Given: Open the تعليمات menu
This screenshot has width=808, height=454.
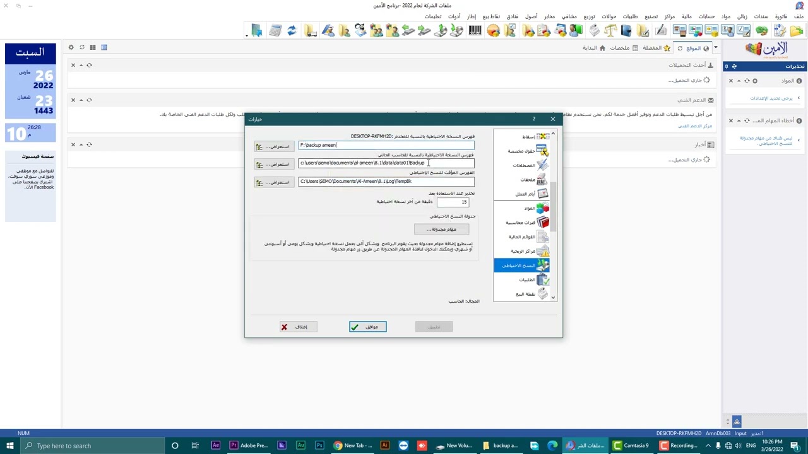Looking at the screenshot, I should click(x=433, y=16).
